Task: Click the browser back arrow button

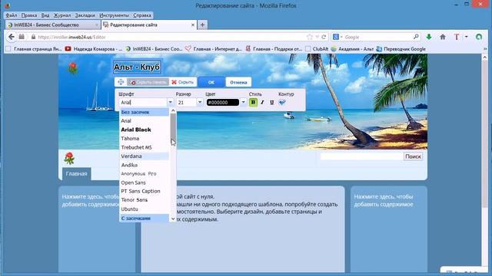Action: point(12,37)
